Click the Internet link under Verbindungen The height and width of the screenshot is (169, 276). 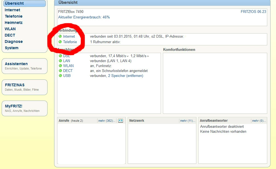coord(69,36)
